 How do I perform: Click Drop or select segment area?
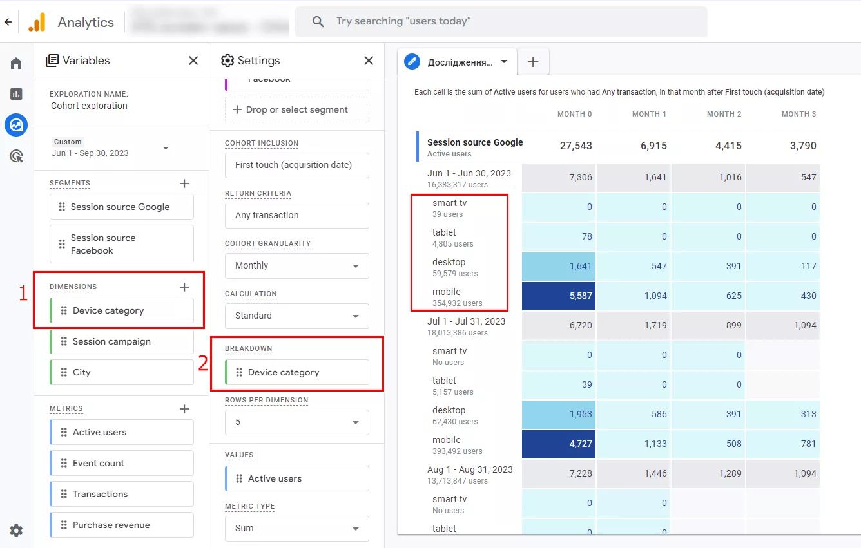297,109
